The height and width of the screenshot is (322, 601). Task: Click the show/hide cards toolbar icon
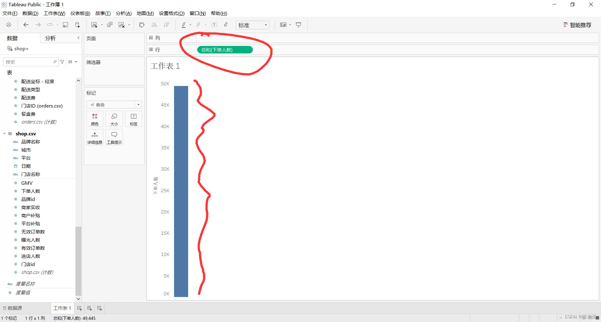tap(283, 25)
